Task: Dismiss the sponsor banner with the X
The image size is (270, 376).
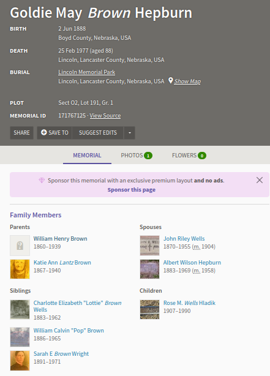Action: (x=260, y=180)
